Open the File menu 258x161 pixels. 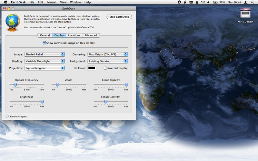(32, 2)
